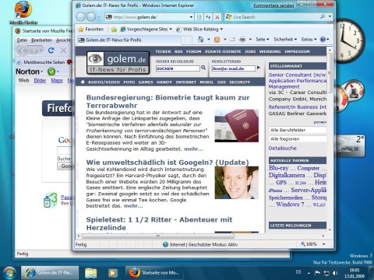
Task: Click the IE Refresh page icon
Action: [x=208, y=17]
